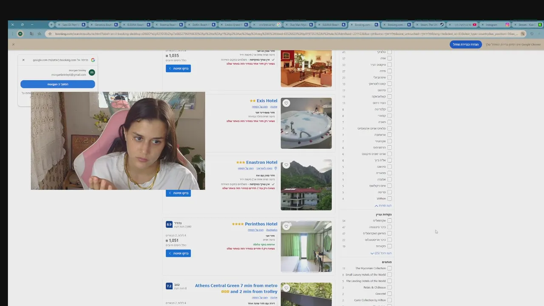This screenshot has width=544, height=306.
Task: Tick the Vrithon filter checkbox
Action: pyautogui.click(x=389, y=198)
